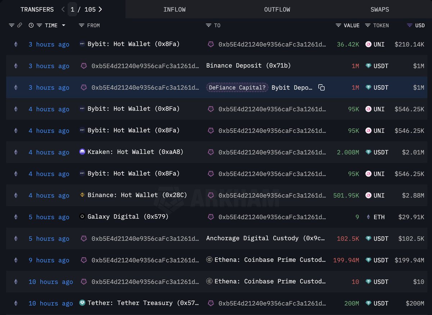Click the chain link icon in header
432x315 pixels.
19,26
